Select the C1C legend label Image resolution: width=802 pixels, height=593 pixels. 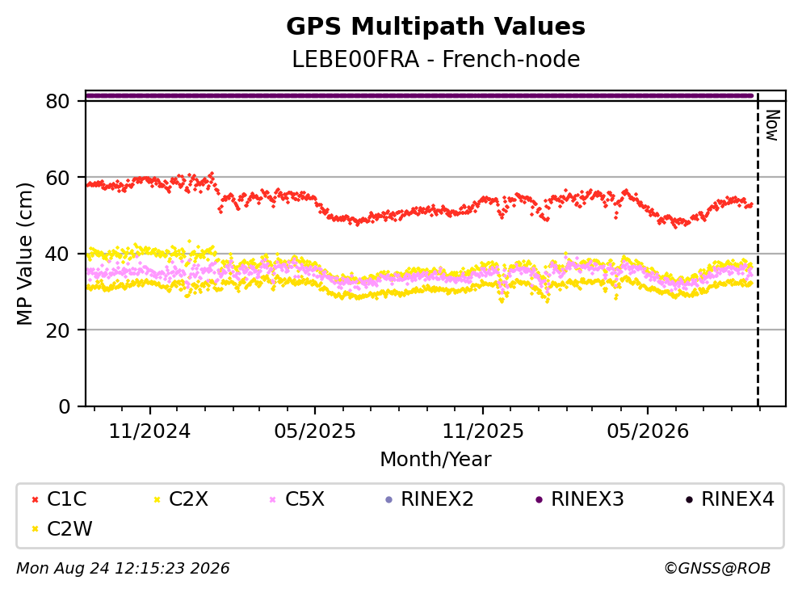pyautogui.click(x=67, y=499)
